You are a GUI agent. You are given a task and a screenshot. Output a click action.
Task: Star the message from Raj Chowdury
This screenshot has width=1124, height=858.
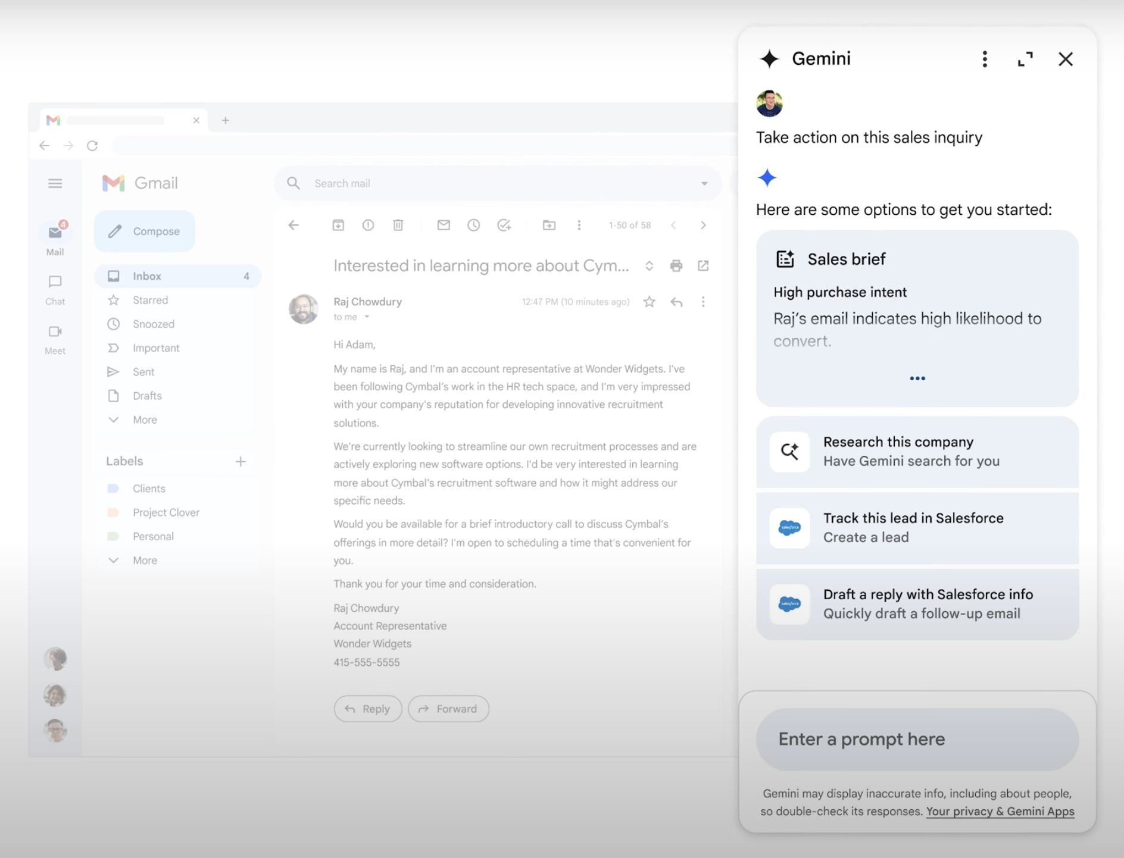click(649, 302)
